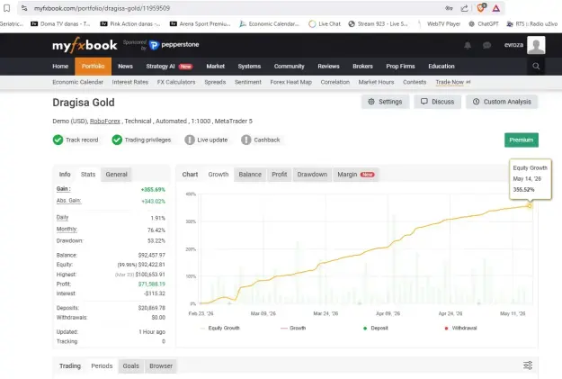Screen dimensions: 562x379
Task: Click the evroza username
Action: tap(513, 45)
